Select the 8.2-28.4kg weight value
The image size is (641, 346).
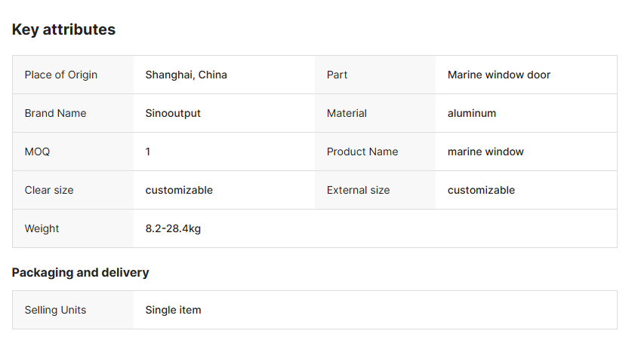[173, 228]
